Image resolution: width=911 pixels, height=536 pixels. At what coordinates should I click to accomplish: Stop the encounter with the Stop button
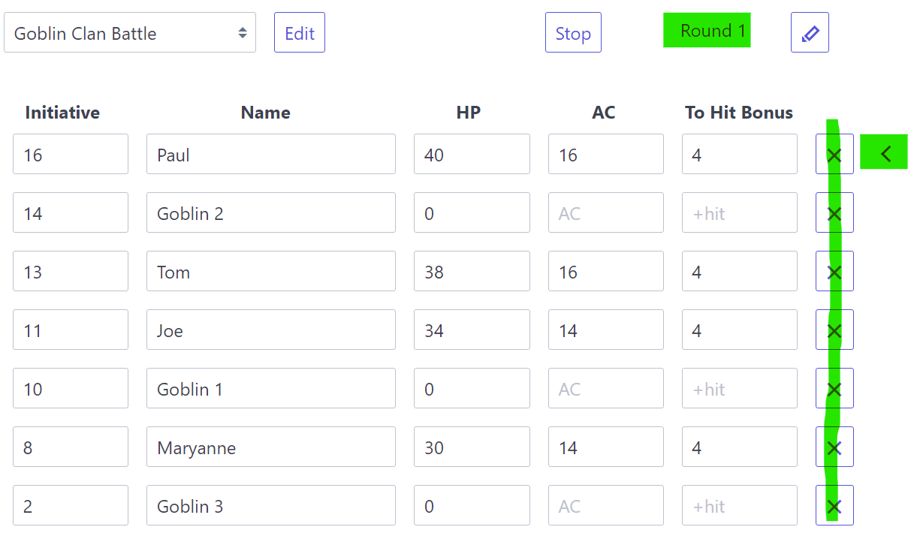click(573, 33)
